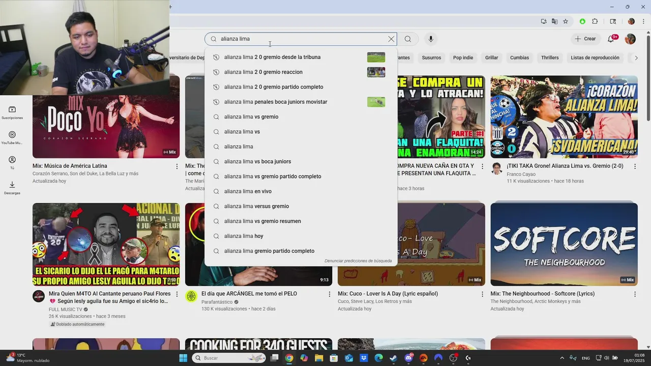Click the magnifier search button
651x366 pixels.
point(408,39)
